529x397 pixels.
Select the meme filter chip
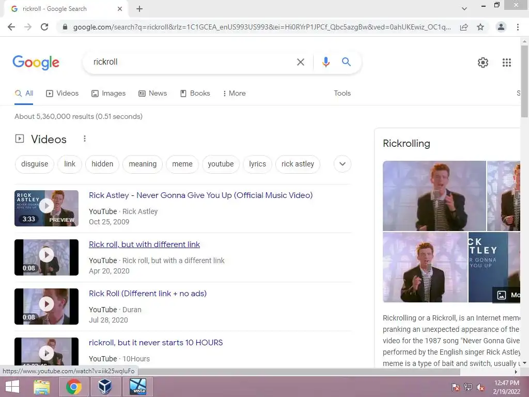point(182,164)
